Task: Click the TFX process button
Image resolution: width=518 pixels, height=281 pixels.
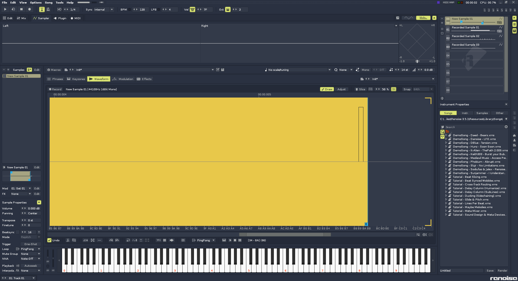Action: pos(159,240)
